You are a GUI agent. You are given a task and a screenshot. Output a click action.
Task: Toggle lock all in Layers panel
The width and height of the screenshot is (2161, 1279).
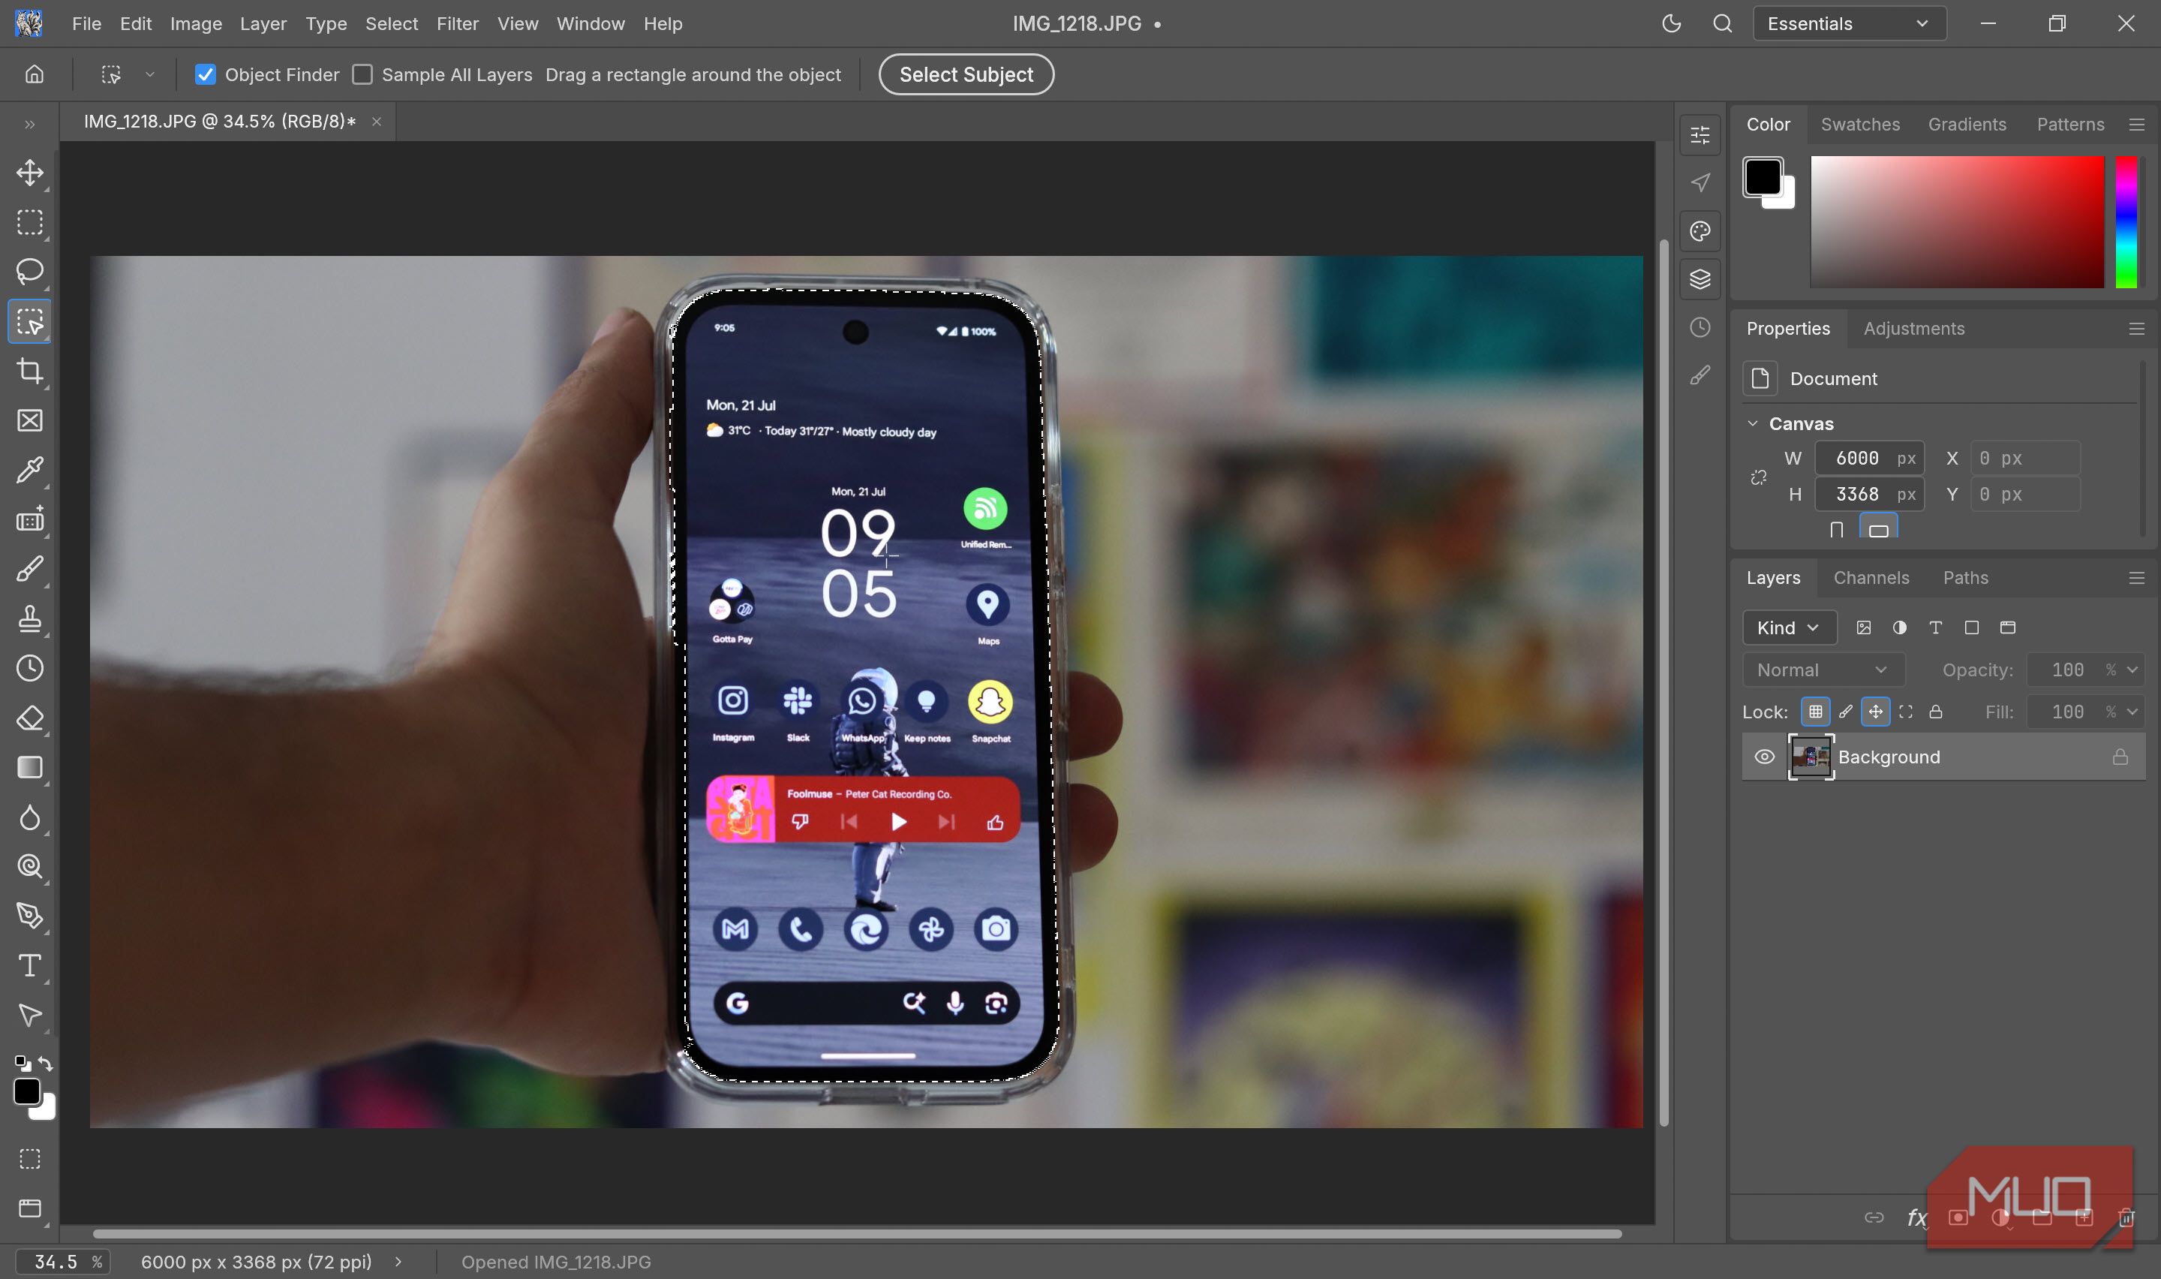coord(1935,711)
